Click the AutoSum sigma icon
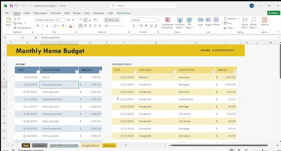 click(225, 19)
